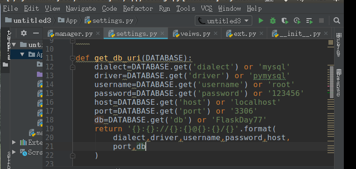Click untitled3 breadcrumb in navigation bar

[x=28, y=21]
